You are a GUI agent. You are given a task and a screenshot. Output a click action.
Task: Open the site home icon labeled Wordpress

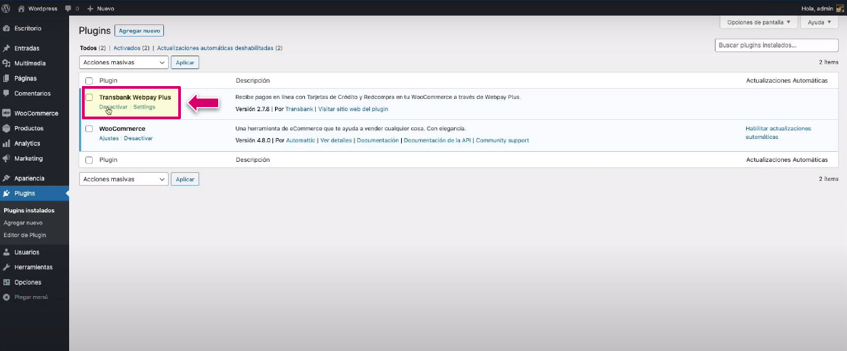tap(21, 8)
